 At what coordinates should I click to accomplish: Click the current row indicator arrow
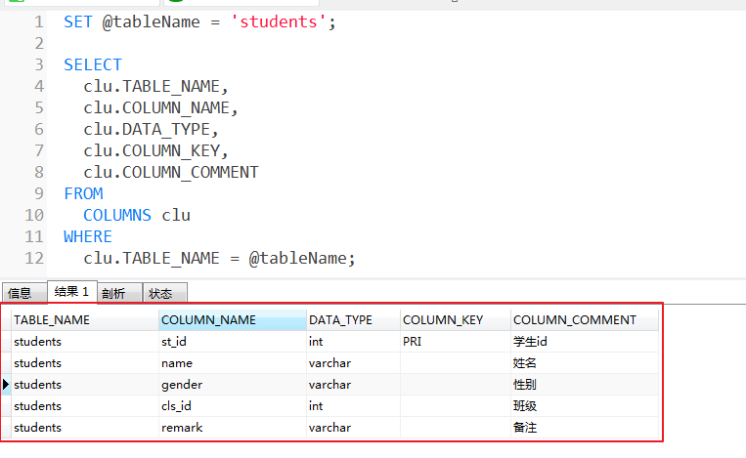coord(6,384)
